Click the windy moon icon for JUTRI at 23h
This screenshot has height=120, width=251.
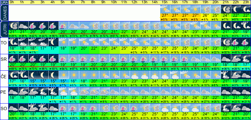246,26
